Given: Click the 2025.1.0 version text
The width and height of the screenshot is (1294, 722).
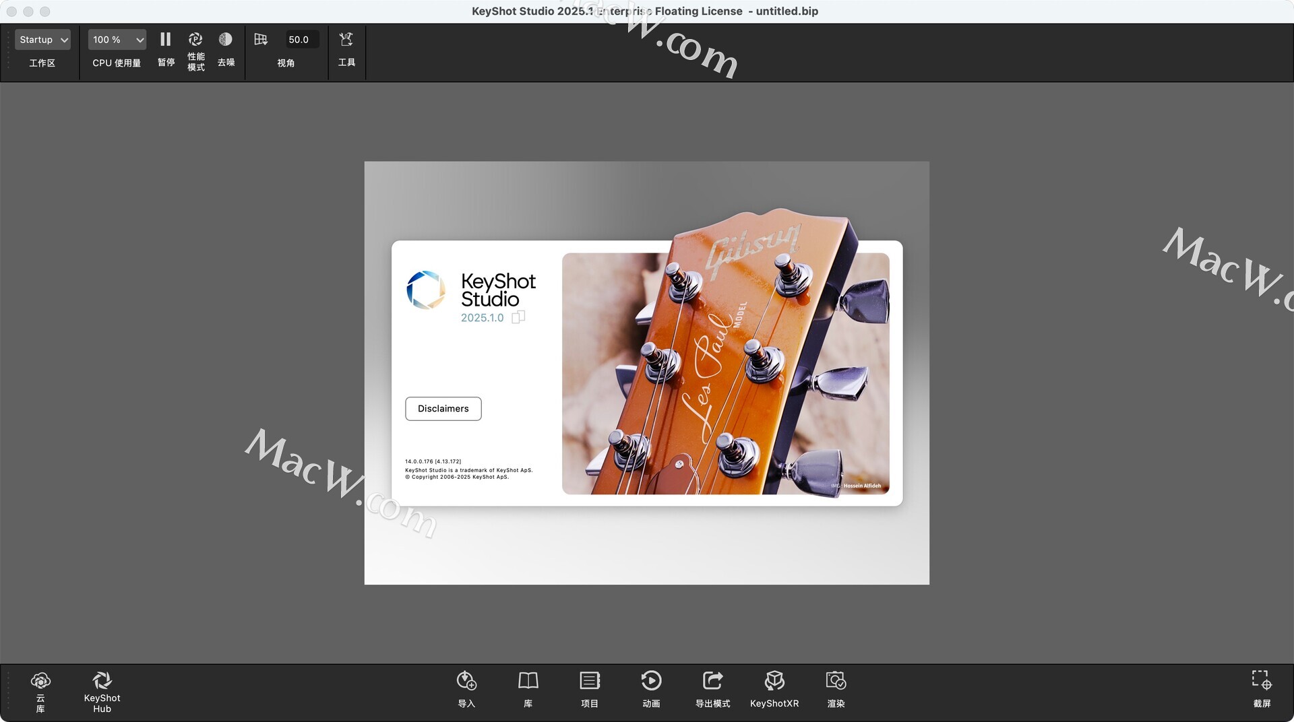Looking at the screenshot, I should 482,318.
